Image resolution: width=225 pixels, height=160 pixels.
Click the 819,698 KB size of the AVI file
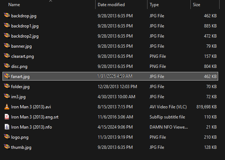click(205, 107)
